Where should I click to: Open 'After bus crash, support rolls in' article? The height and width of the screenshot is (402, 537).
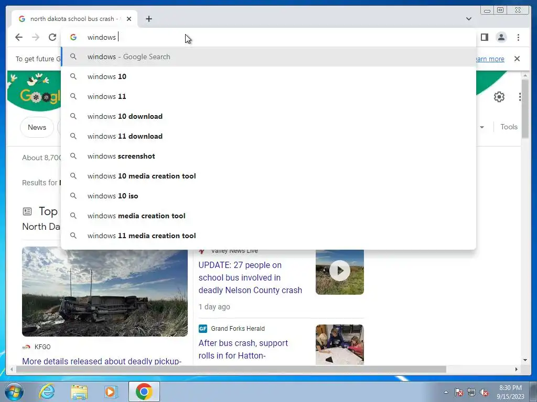pos(243,349)
